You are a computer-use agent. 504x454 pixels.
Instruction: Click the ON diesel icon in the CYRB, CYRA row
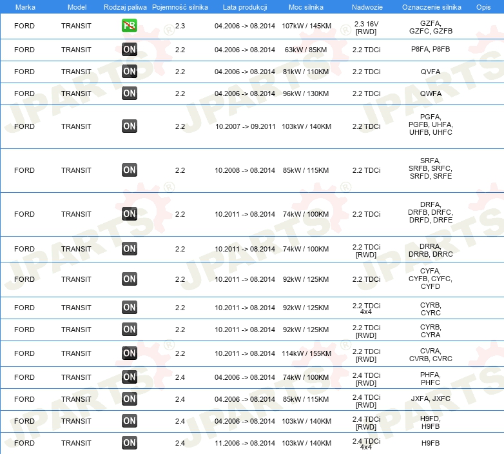click(x=130, y=330)
